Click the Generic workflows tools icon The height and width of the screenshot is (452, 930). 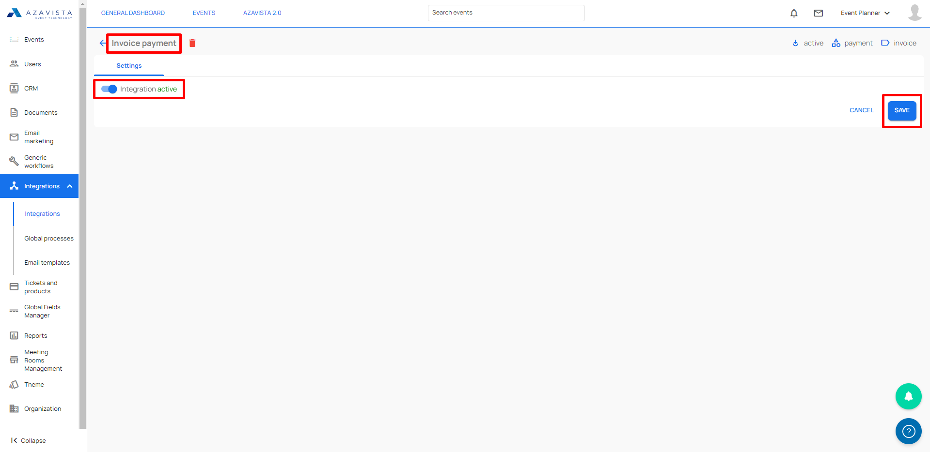[14, 161]
